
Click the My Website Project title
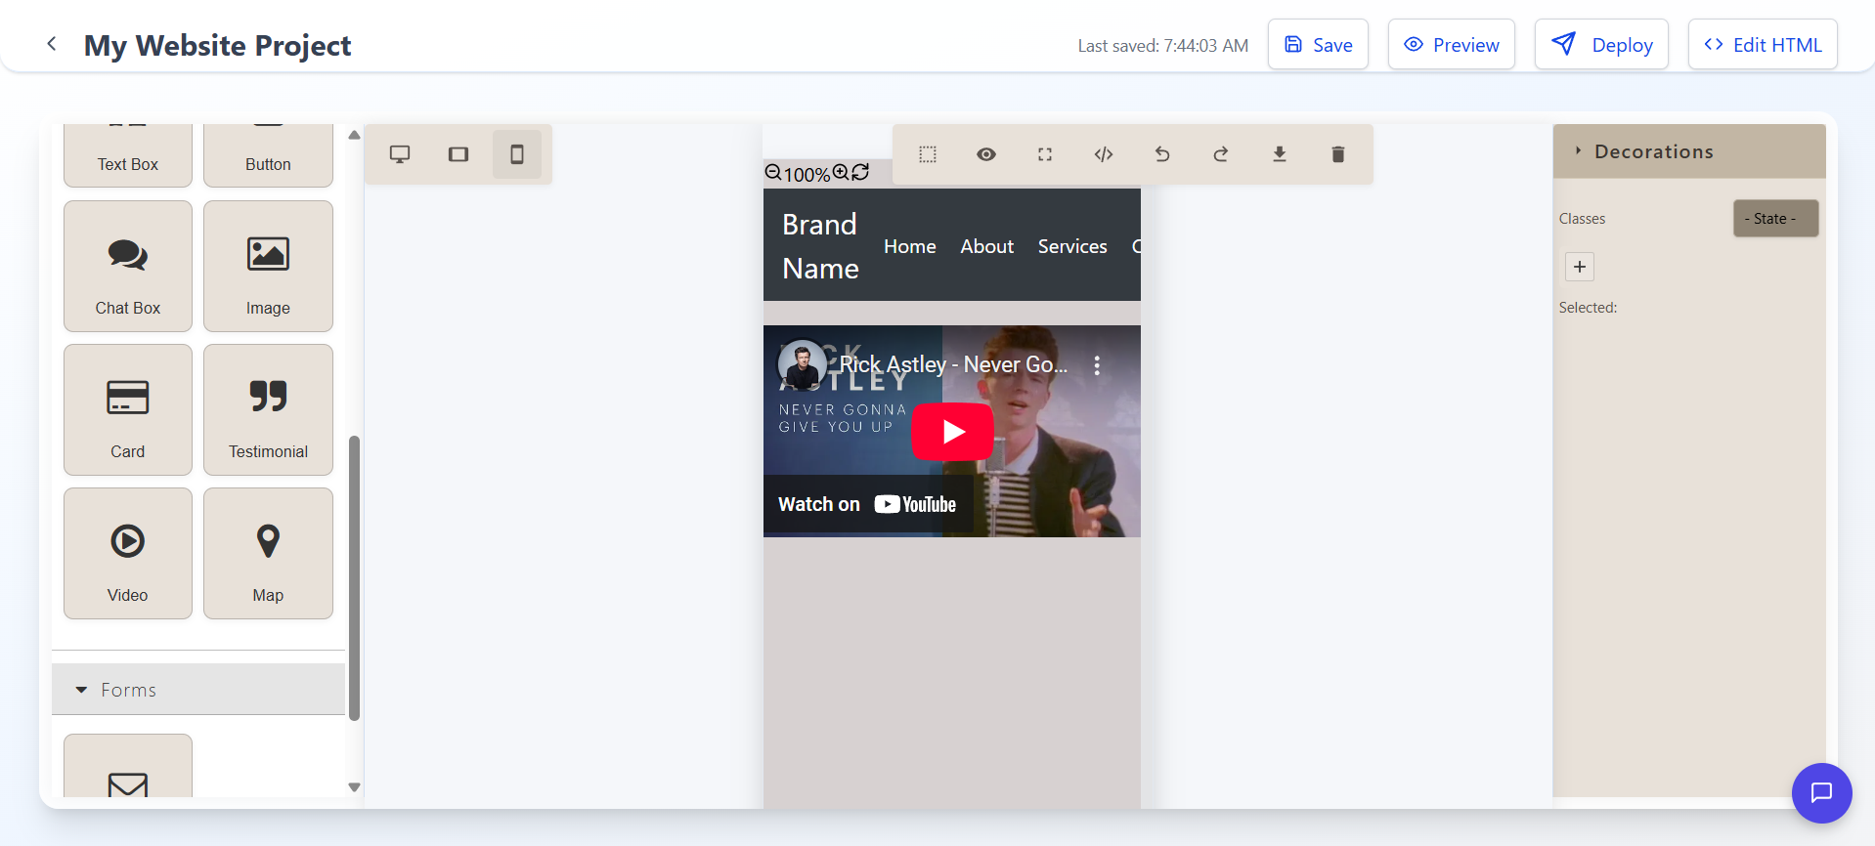(x=217, y=45)
